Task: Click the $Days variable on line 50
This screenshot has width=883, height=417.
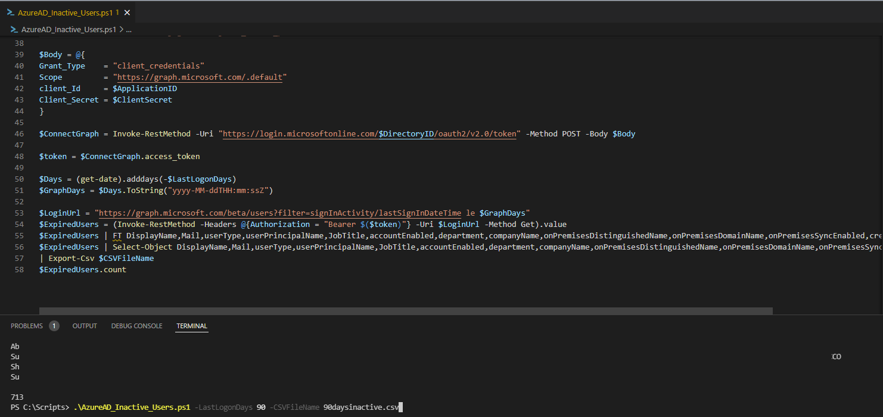Action: coord(51,179)
